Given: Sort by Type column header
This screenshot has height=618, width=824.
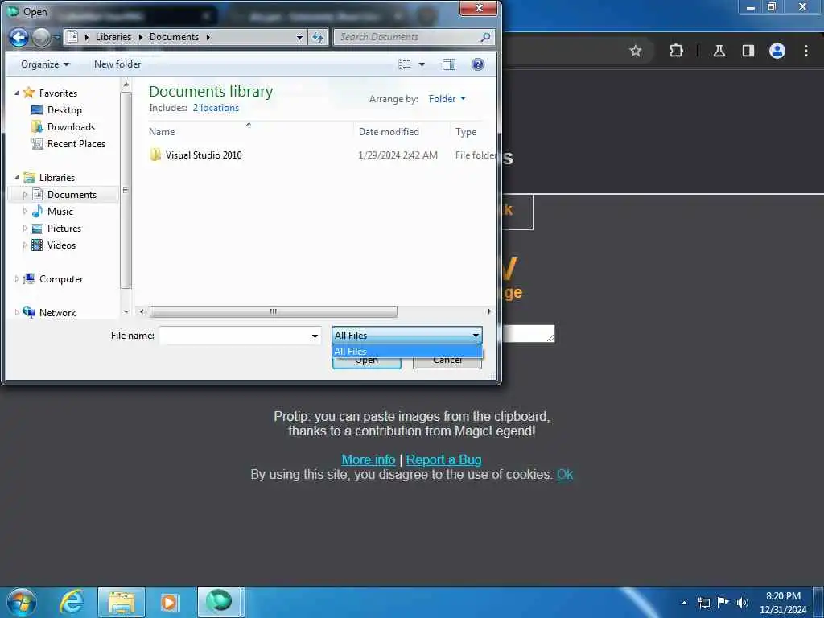Looking at the screenshot, I should (x=466, y=132).
